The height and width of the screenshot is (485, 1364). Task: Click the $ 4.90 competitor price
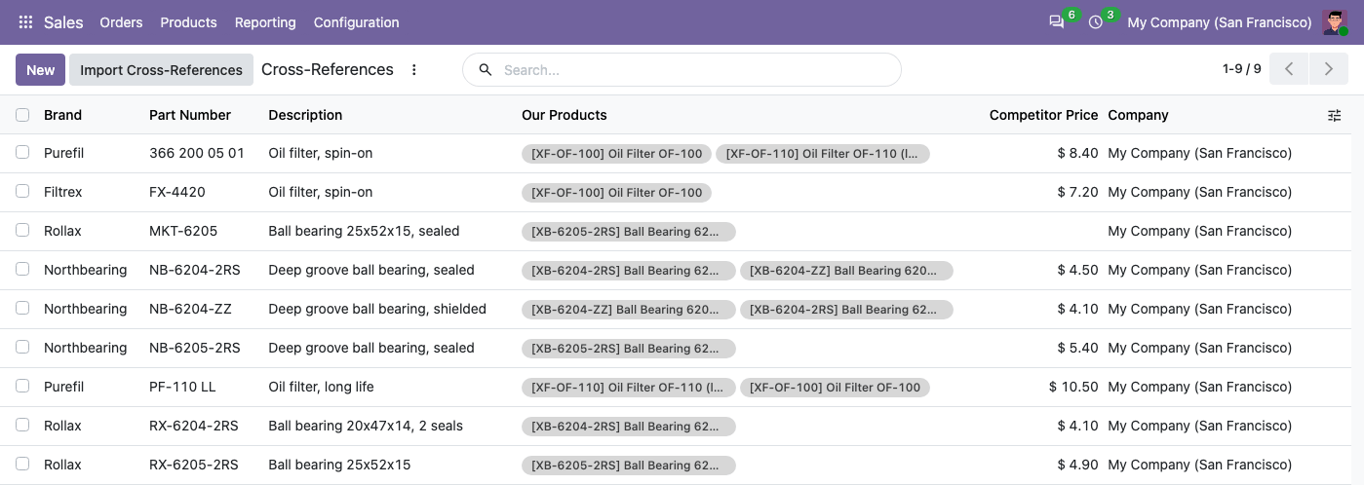point(1077,465)
